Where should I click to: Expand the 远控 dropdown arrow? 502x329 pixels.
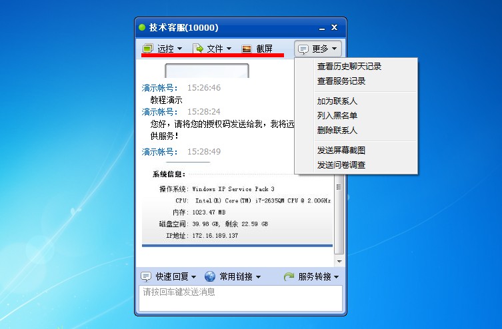coord(179,49)
